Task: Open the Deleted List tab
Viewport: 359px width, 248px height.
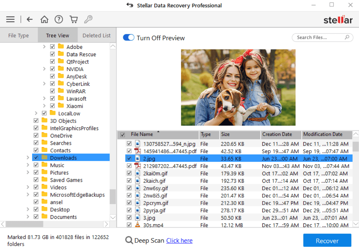Action: [x=97, y=35]
